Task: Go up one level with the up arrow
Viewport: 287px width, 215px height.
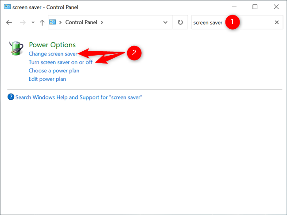Action: [x=42, y=23]
